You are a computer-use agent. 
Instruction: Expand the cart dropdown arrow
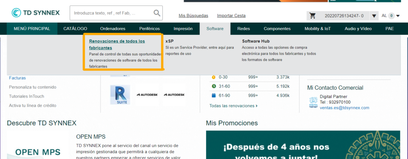click(x=374, y=16)
